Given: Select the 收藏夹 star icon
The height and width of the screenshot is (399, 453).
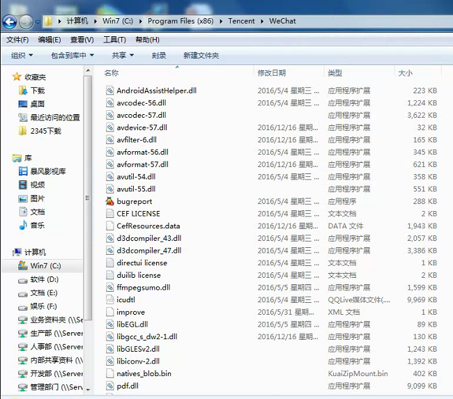Looking at the screenshot, I should pos(17,77).
